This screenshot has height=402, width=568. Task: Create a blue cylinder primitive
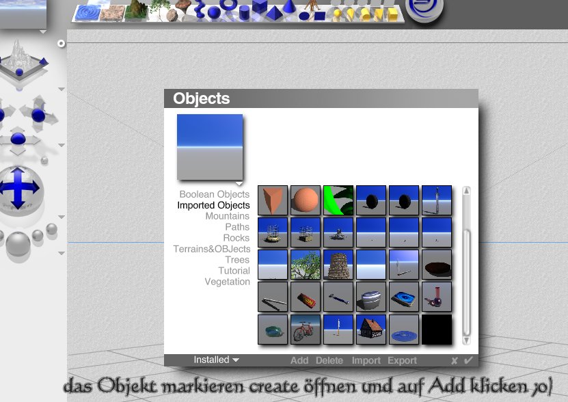245,12
